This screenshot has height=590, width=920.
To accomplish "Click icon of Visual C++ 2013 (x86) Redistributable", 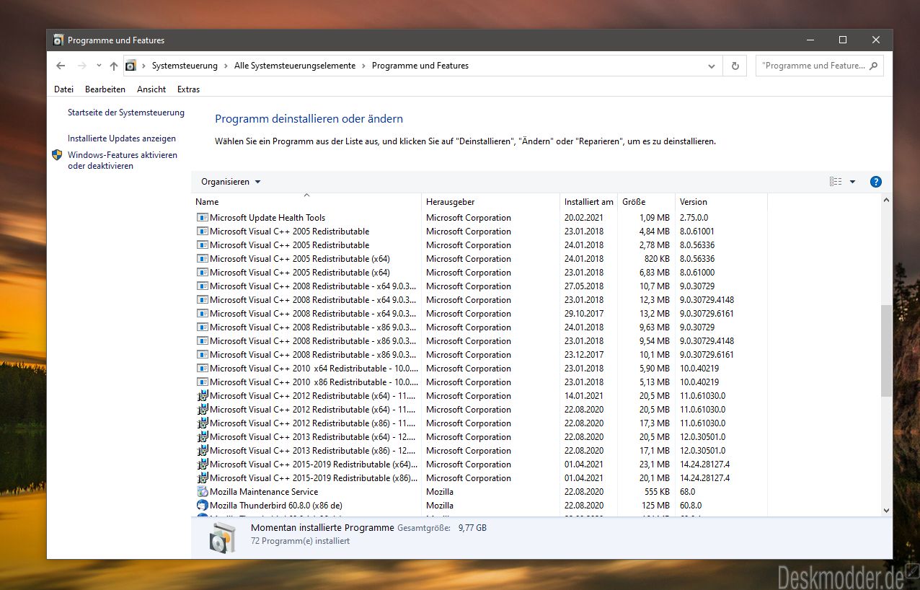I will pyautogui.click(x=203, y=451).
